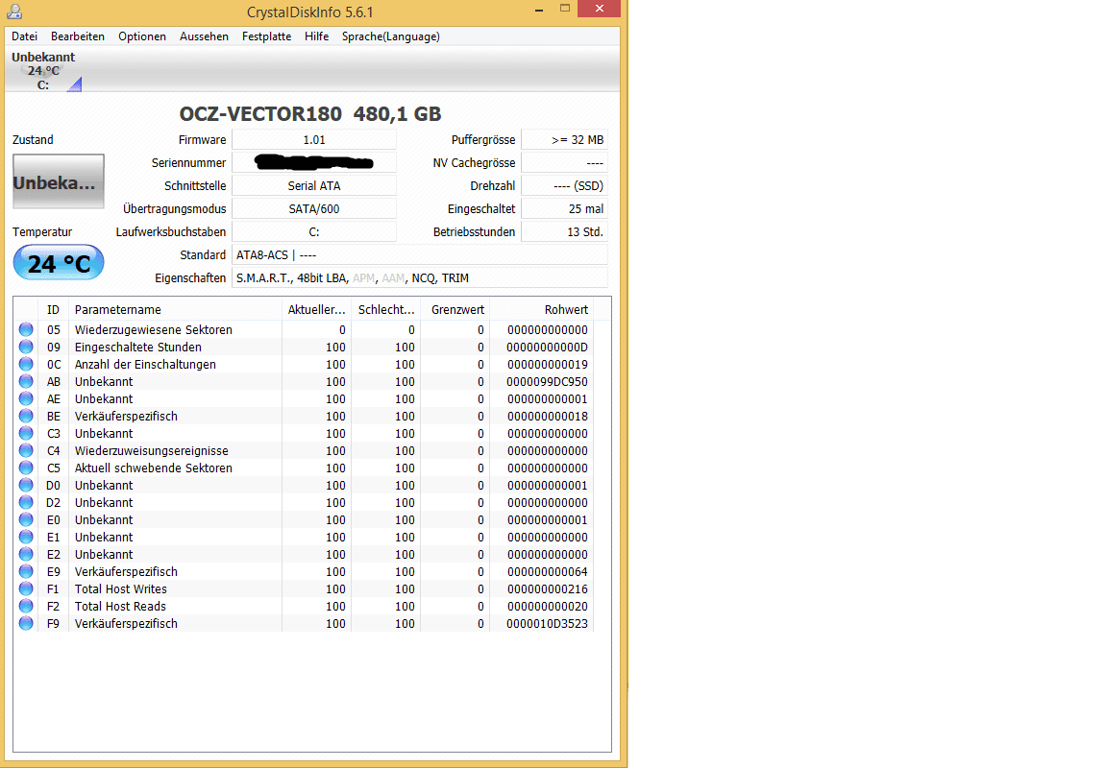Click raw value 0000099DC950

547,382
